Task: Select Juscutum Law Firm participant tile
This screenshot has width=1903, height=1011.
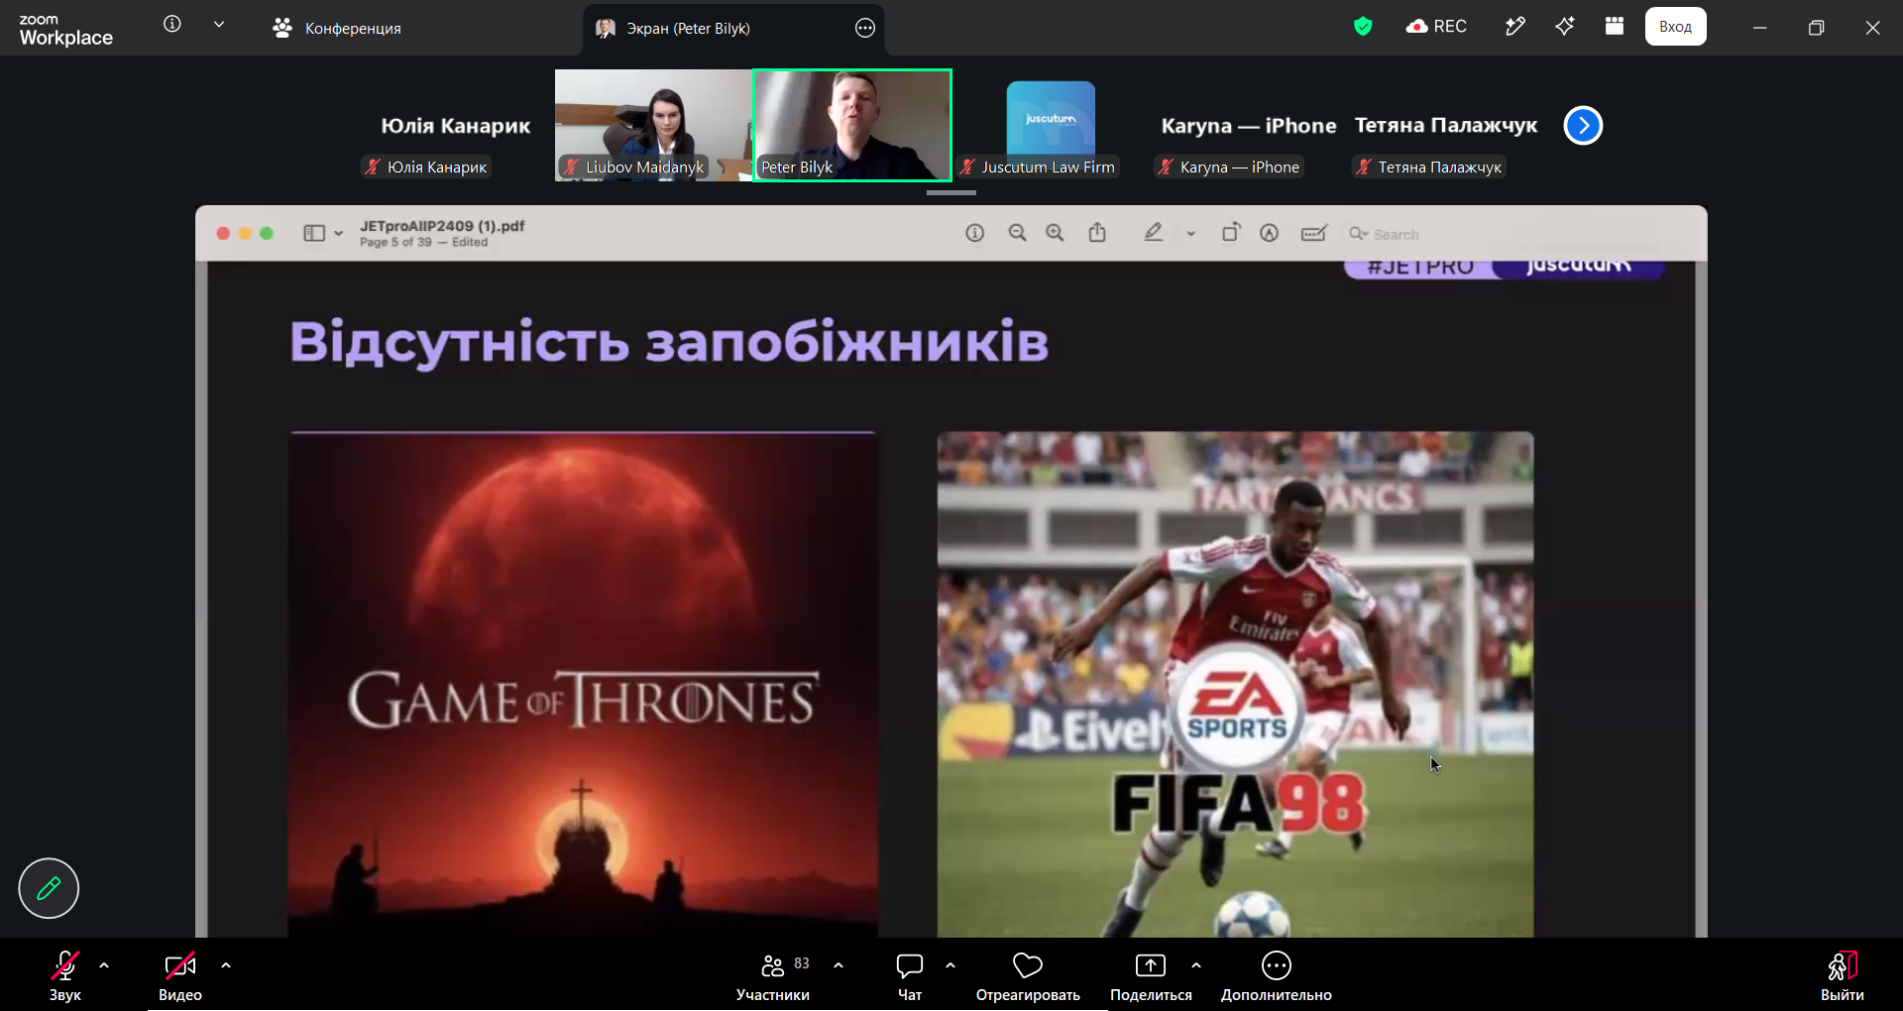Action: click(1051, 125)
